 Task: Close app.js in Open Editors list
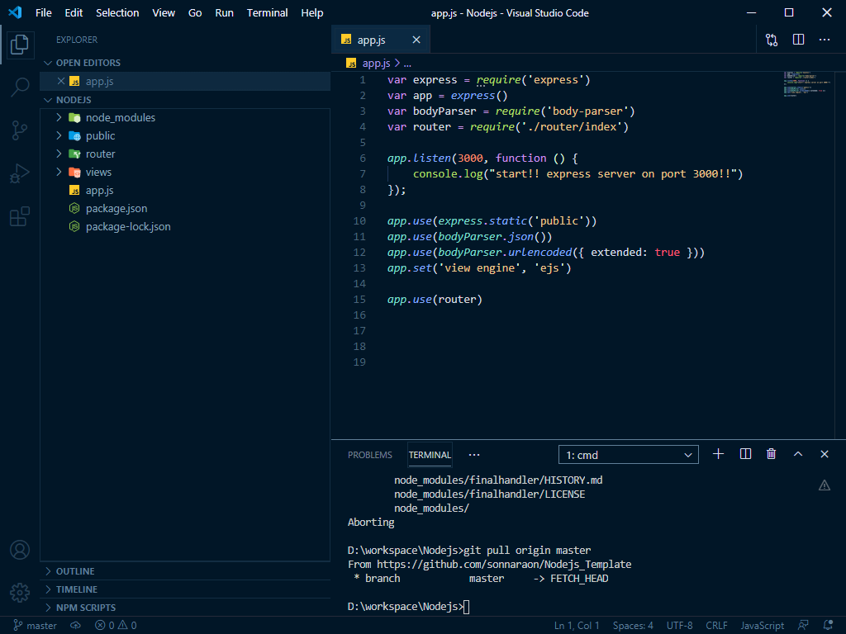(x=61, y=82)
